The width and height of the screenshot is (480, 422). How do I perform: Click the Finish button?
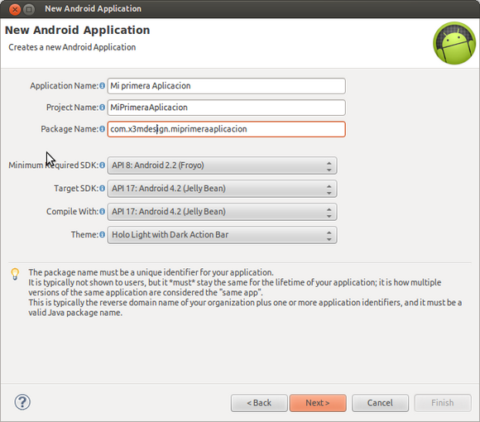443,403
